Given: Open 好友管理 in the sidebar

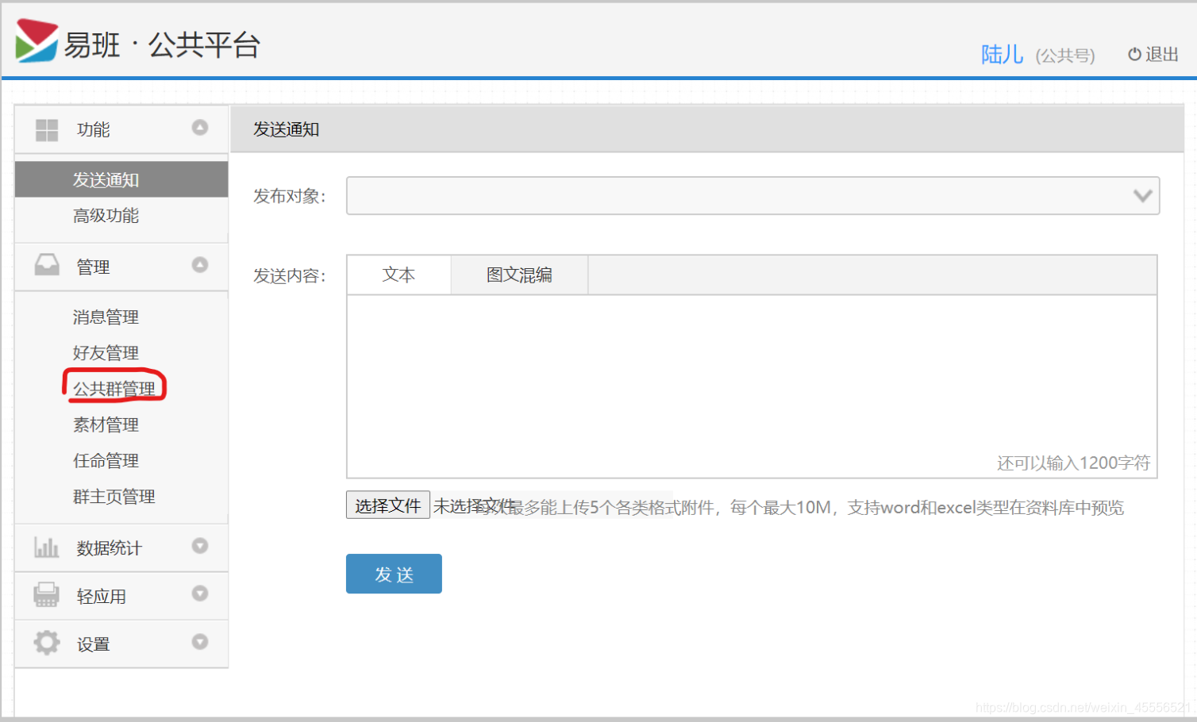Looking at the screenshot, I should click(106, 353).
